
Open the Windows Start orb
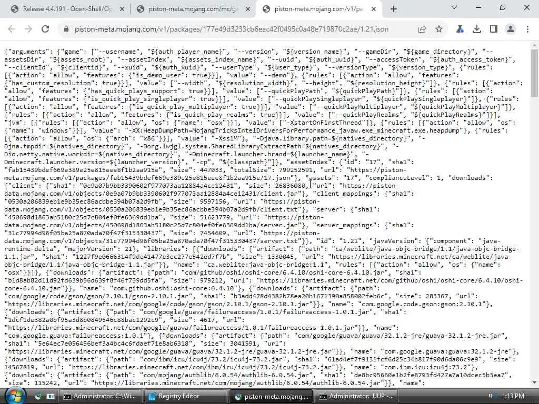pos(15,396)
